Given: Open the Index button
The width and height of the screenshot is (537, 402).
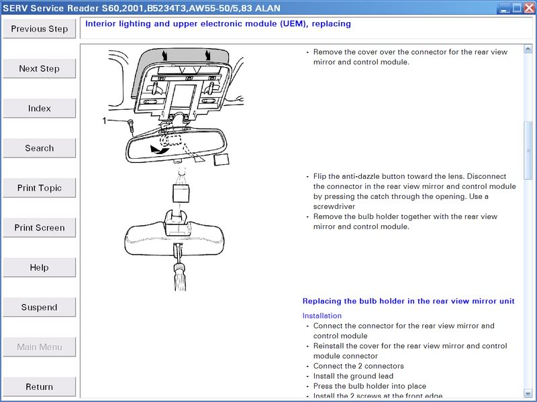Looking at the screenshot, I should [40, 109].
